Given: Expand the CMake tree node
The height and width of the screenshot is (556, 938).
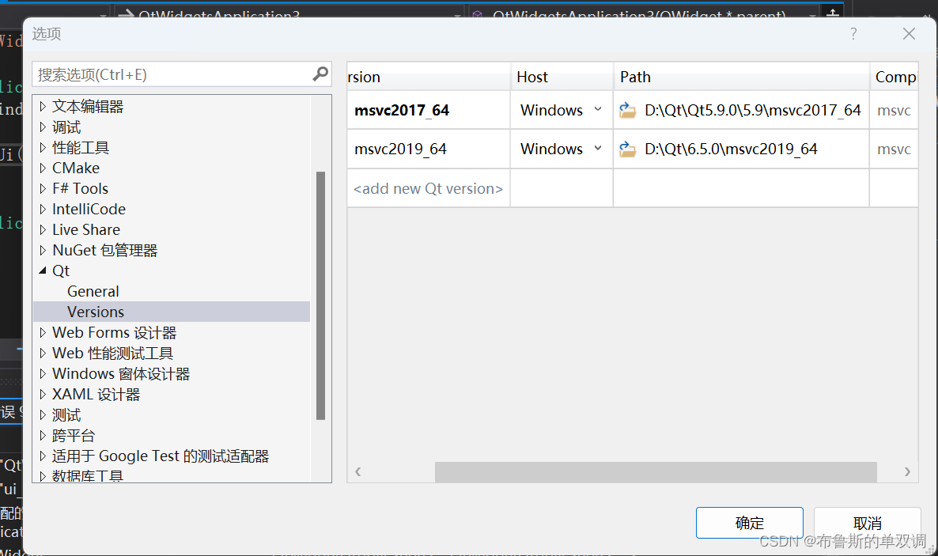Looking at the screenshot, I should pyautogui.click(x=43, y=168).
